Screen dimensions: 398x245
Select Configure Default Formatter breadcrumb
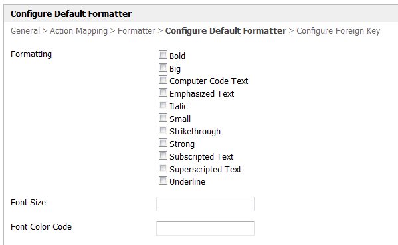[x=226, y=31]
